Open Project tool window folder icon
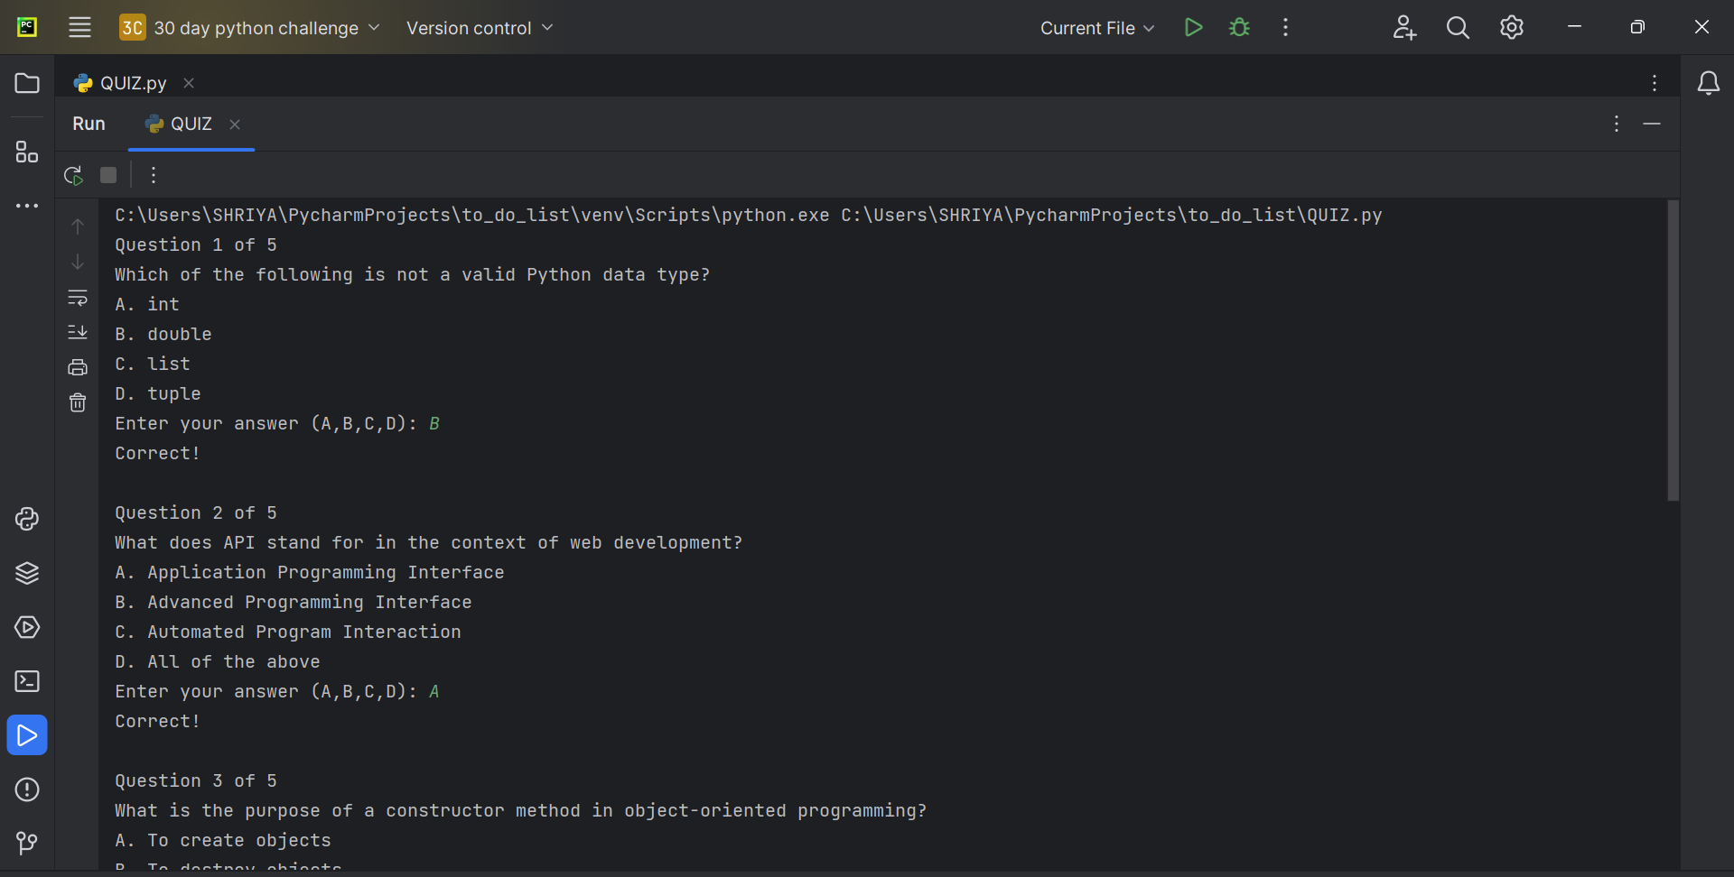The width and height of the screenshot is (1734, 877). tap(27, 83)
